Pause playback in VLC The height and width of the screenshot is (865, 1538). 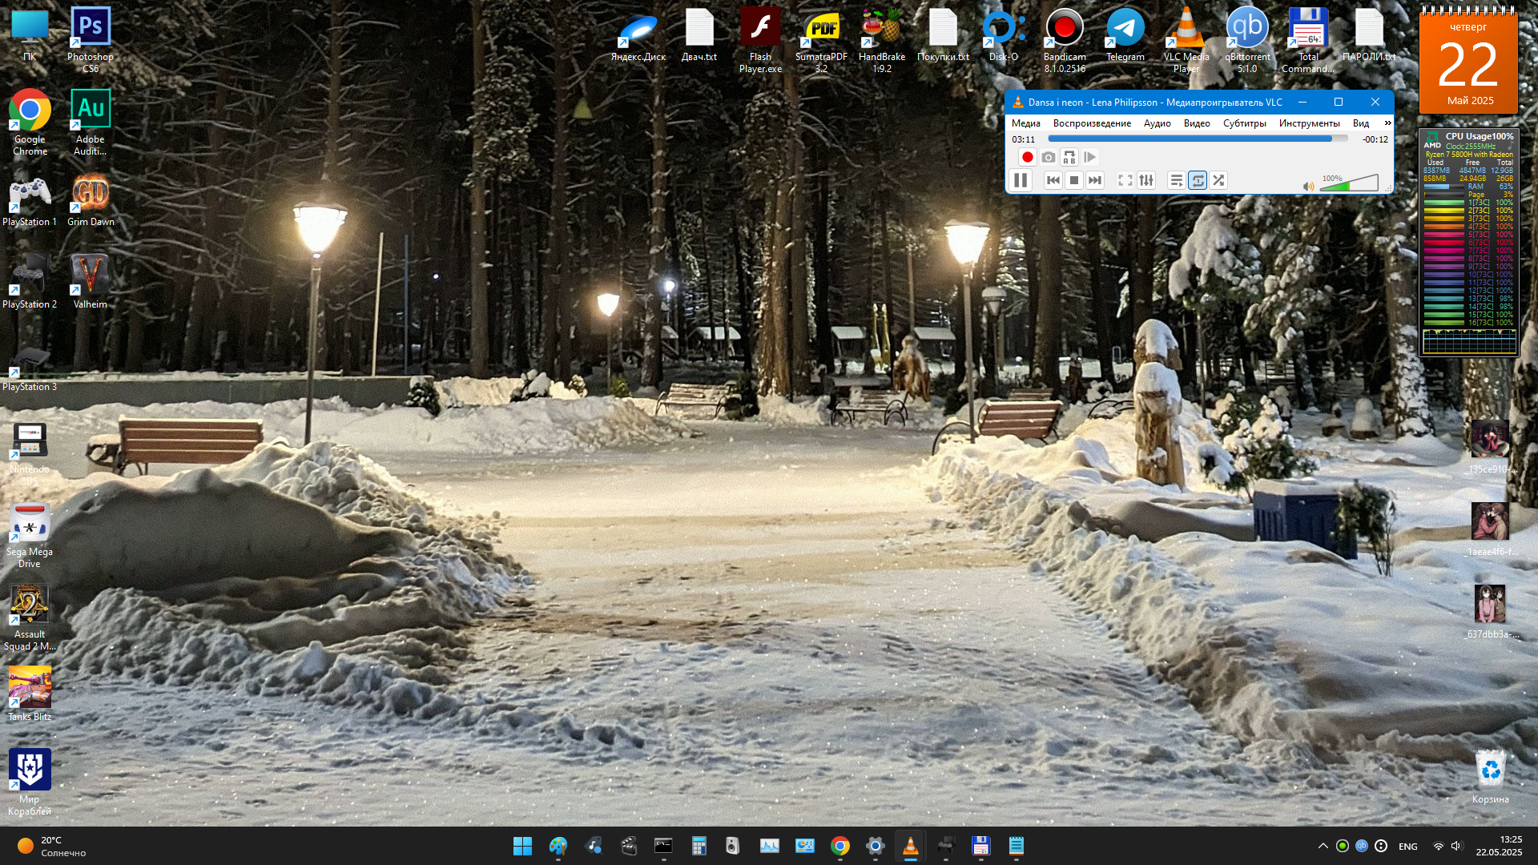pos(1021,180)
